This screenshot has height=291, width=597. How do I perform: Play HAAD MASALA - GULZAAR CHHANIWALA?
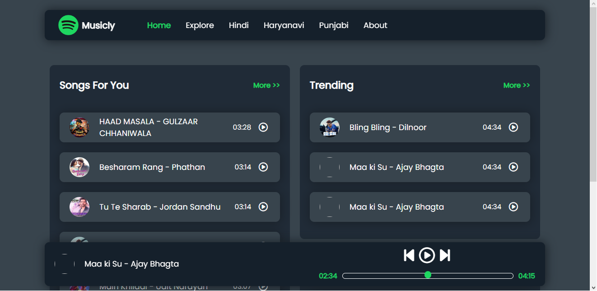(263, 127)
